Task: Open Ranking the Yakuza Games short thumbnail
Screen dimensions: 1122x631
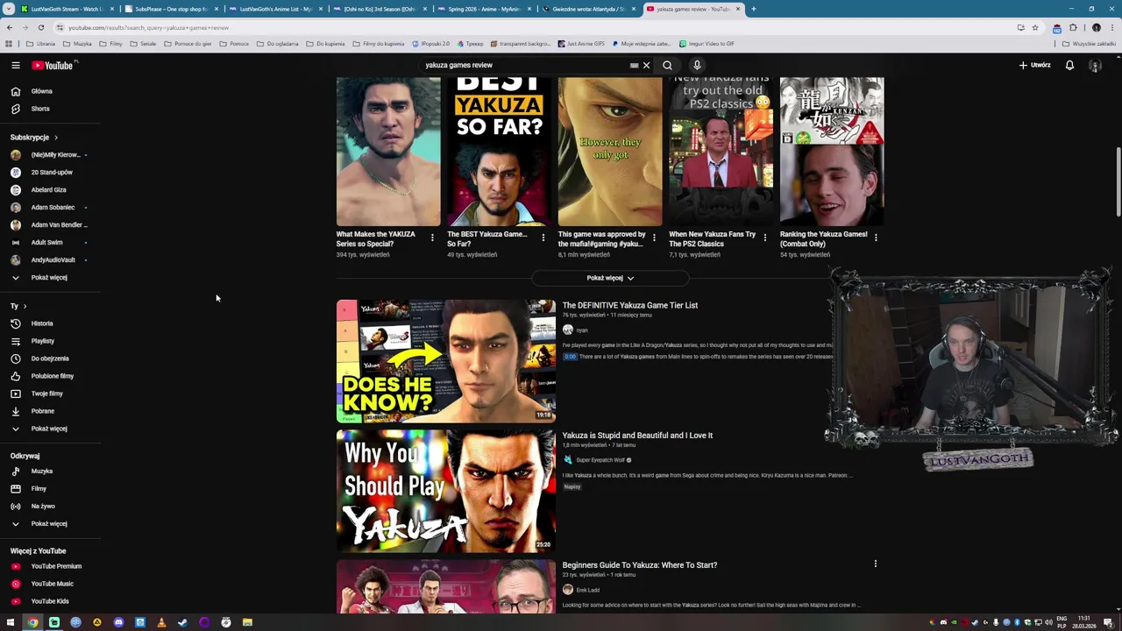Action: (832, 151)
